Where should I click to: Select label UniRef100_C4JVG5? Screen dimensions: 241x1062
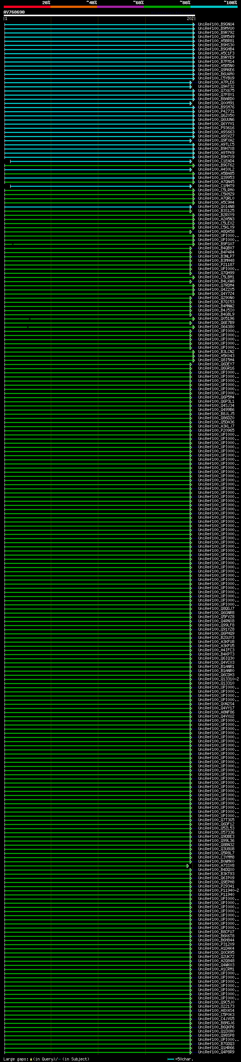click(x=216, y=1019)
